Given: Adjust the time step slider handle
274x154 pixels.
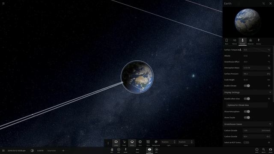Looking at the screenshot, I should pyautogui.click(x=63, y=151).
